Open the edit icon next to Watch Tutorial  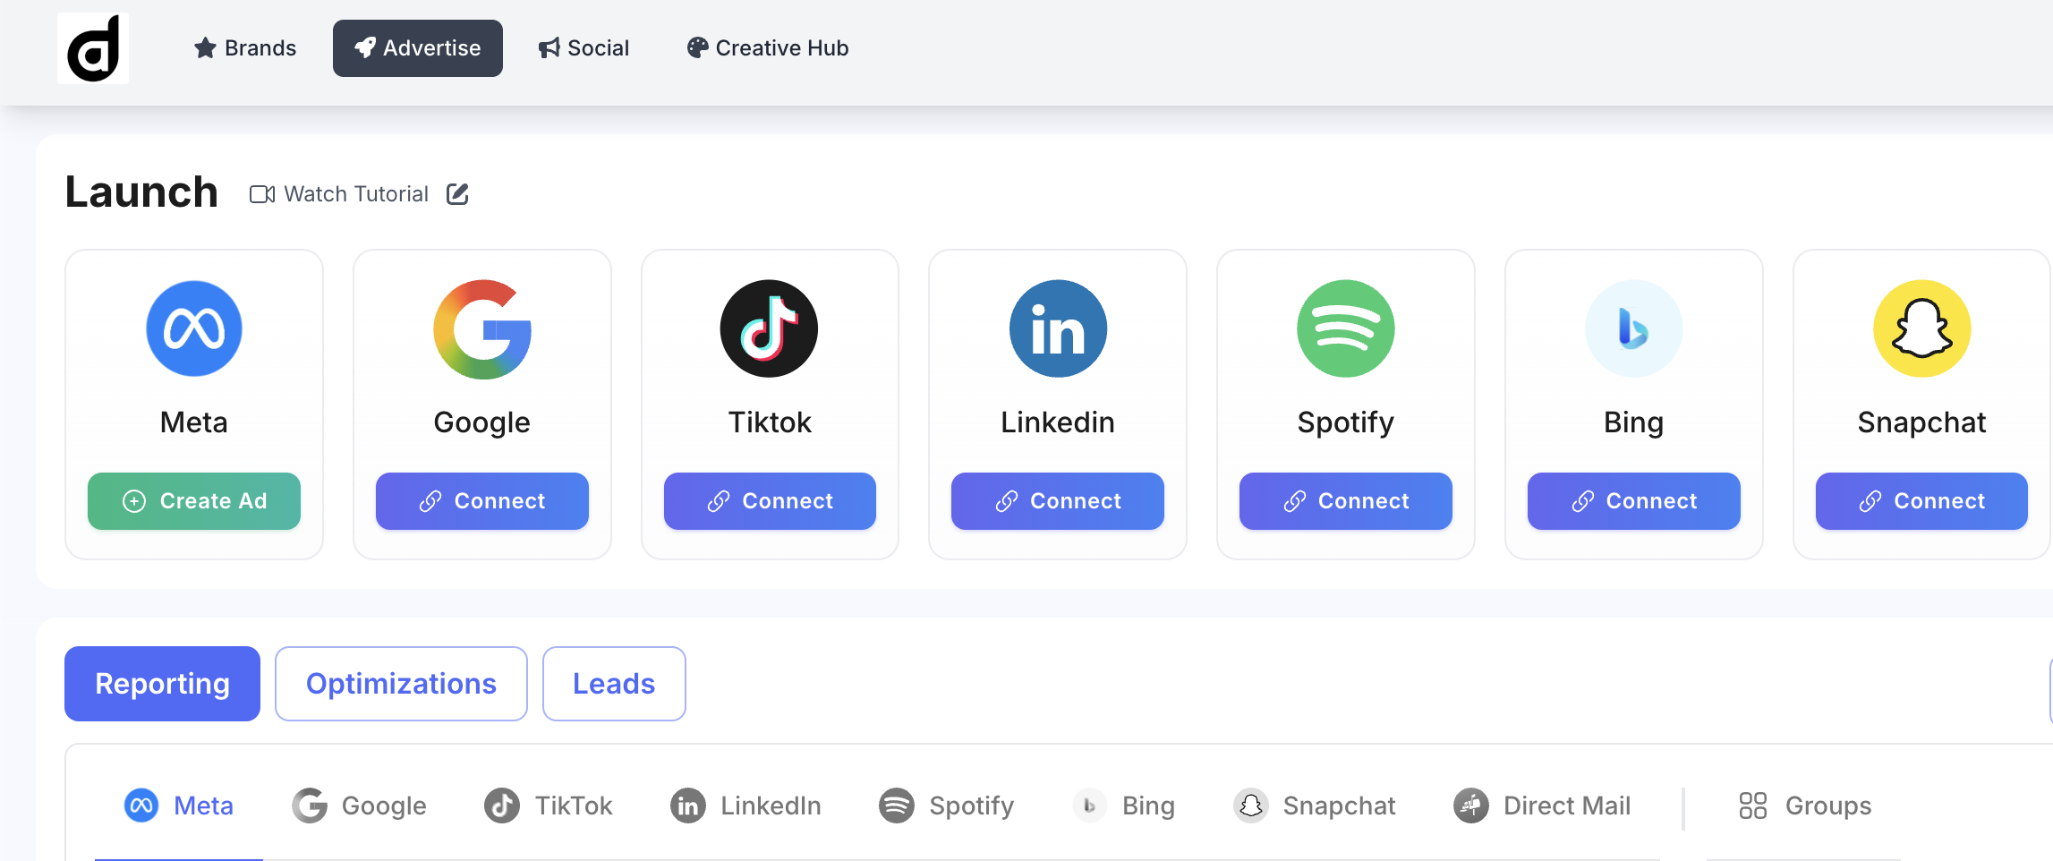click(x=457, y=193)
